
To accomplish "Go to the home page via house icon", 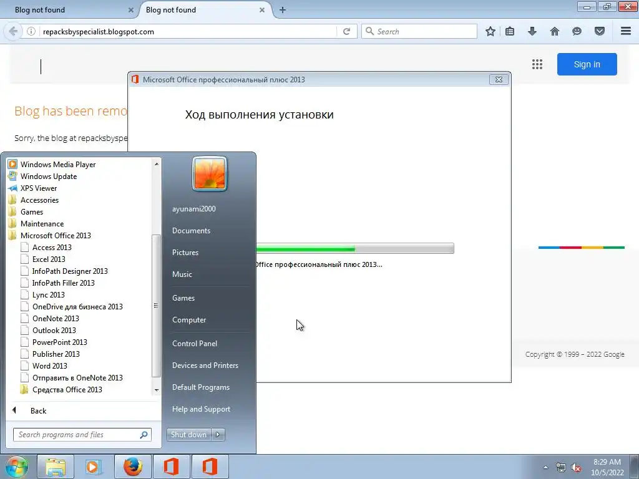I will click(x=554, y=31).
